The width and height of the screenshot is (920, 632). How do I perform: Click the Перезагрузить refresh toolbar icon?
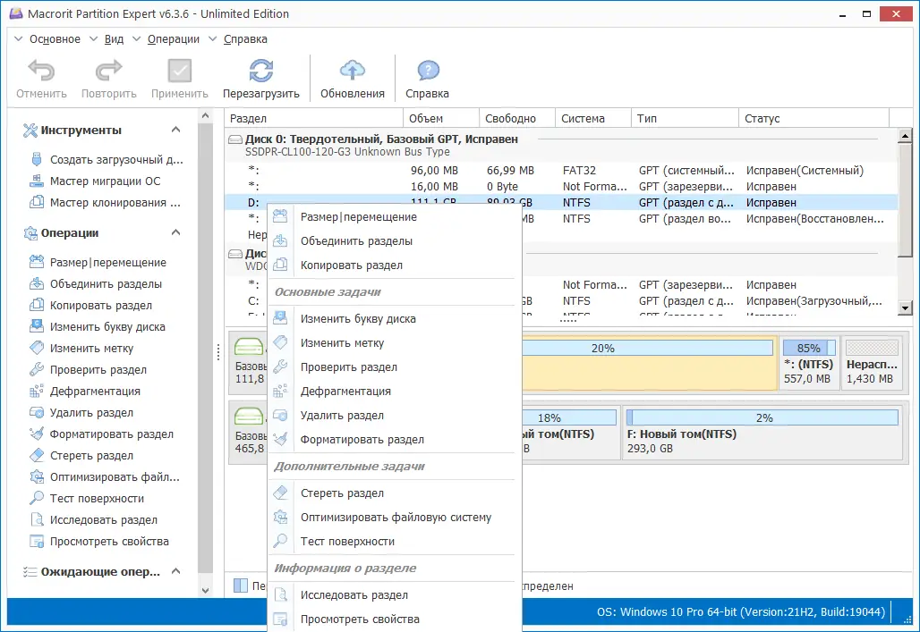260,72
